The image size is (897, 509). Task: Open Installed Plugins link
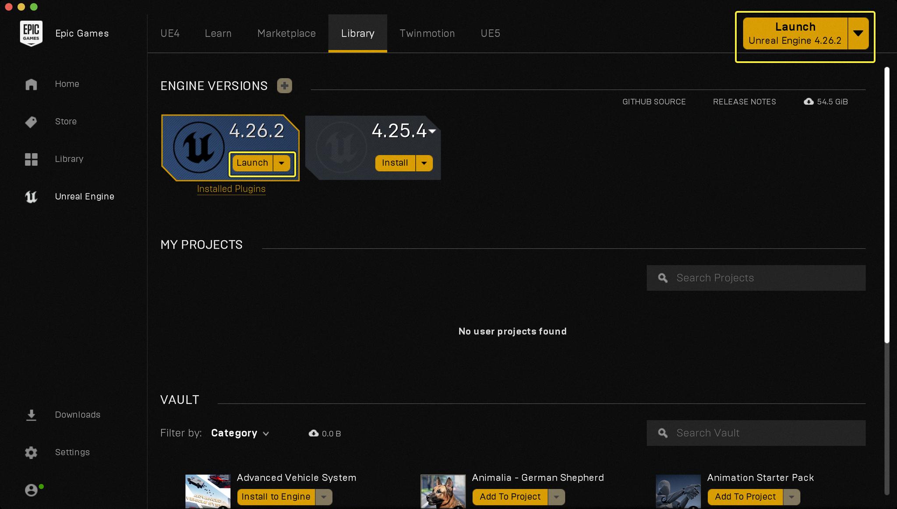pyautogui.click(x=231, y=189)
